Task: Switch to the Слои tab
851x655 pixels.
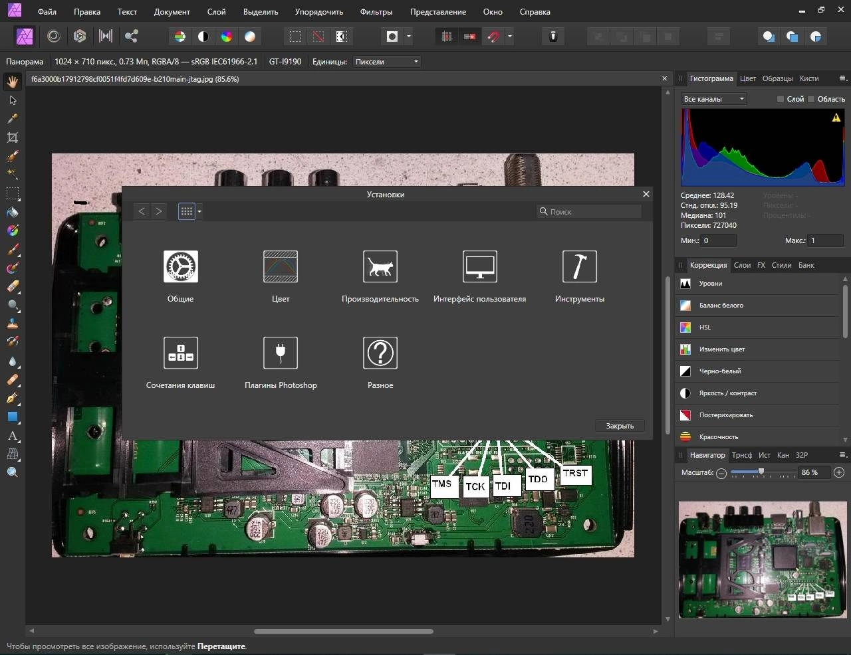Action: [742, 265]
